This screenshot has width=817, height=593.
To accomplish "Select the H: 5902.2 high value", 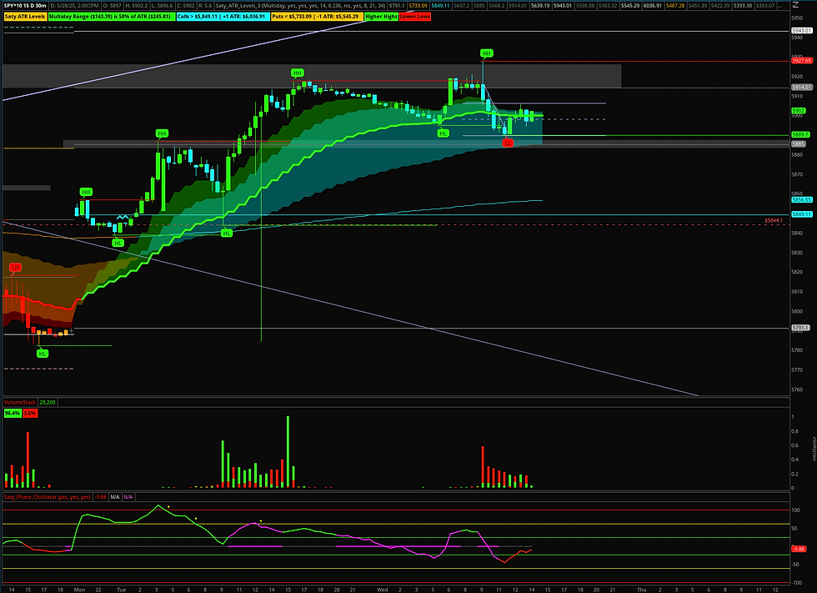I will click(137, 6).
